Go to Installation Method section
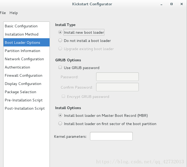The width and height of the screenshot is (187, 167). click(26, 34)
